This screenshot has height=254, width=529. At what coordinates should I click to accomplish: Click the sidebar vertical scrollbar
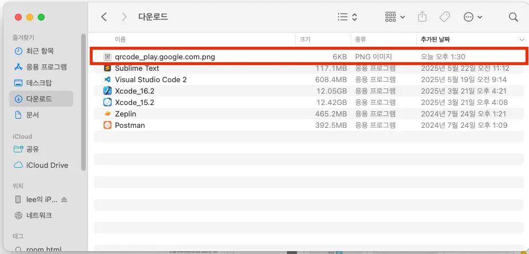click(x=83, y=102)
